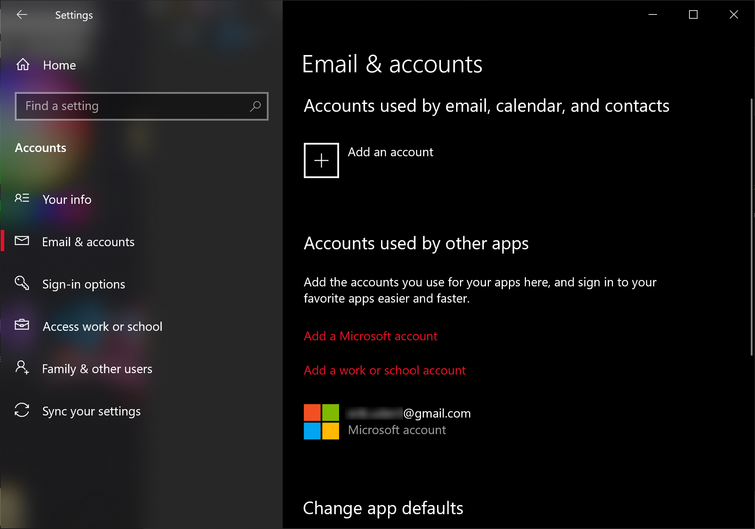Go to Access work or school
The height and width of the screenshot is (529, 755).
(x=102, y=327)
